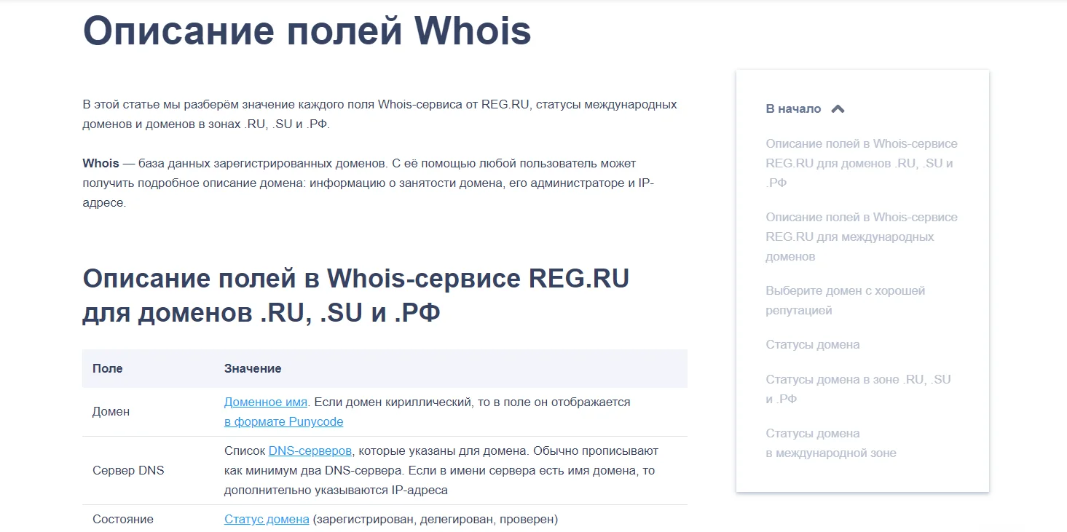Select the Значение column header
1067x532 pixels.
(253, 368)
